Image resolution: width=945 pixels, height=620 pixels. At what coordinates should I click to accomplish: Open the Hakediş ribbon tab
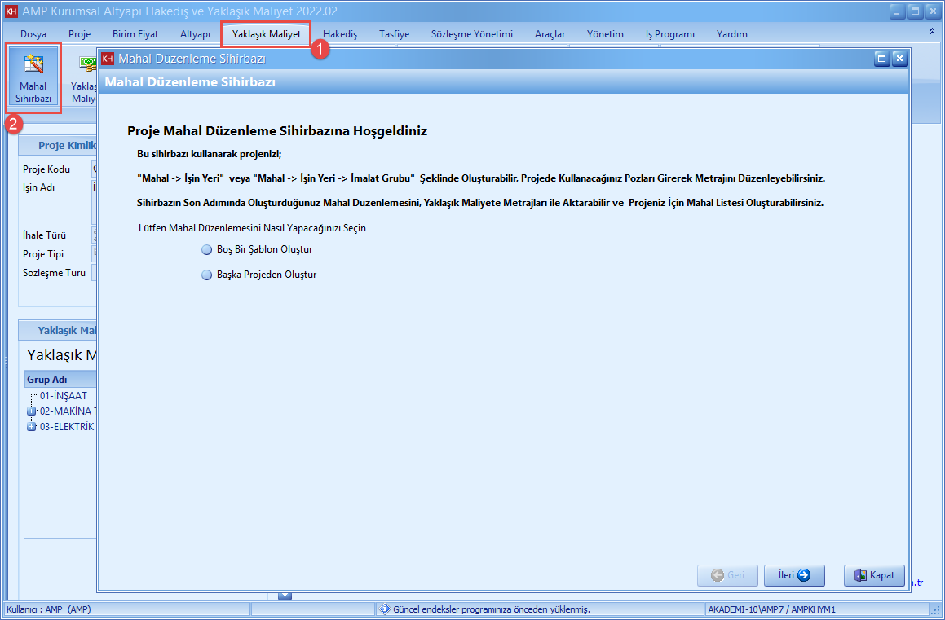point(340,34)
